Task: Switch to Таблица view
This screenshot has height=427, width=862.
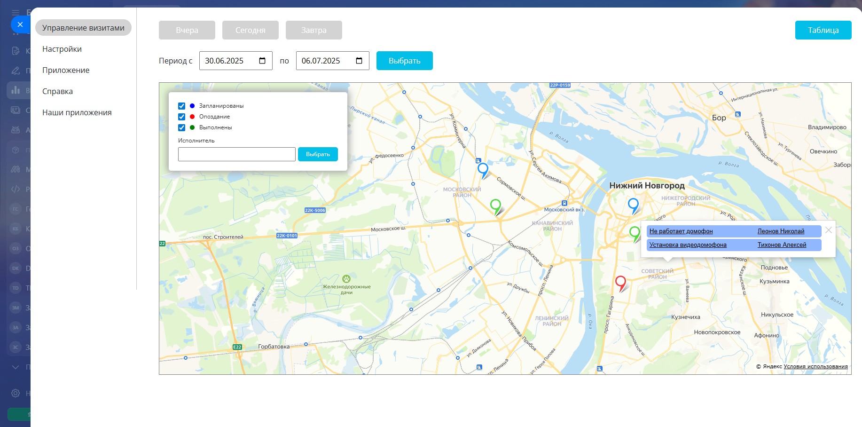Action: [x=823, y=30]
